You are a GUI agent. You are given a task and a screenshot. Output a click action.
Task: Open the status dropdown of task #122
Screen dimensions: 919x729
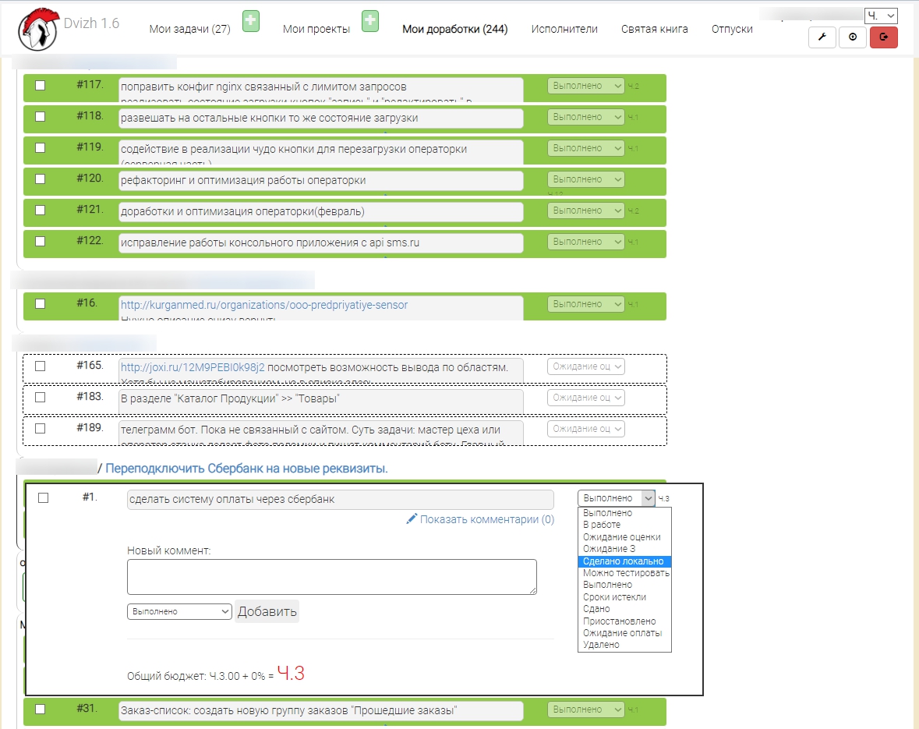(586, 242)
